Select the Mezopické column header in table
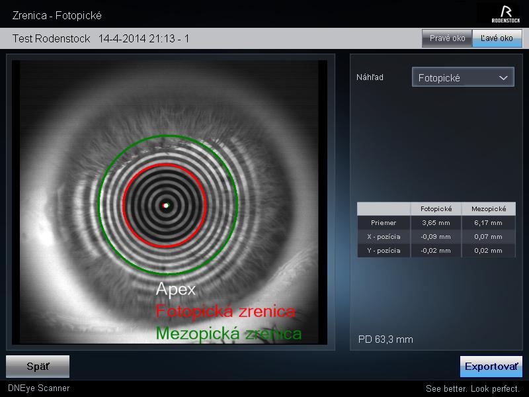This screenshot has width=529, height=397. point(488,209)
